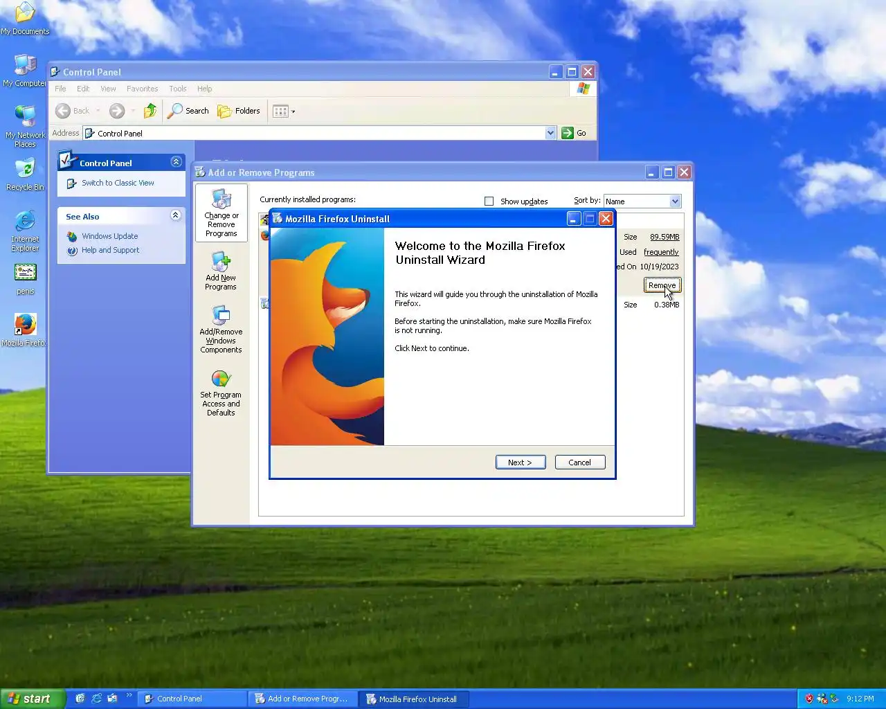Image resolution: width=886 pixels, height=709 pixels.
Task: Open the Edit menu
Action: pos(83,89)
